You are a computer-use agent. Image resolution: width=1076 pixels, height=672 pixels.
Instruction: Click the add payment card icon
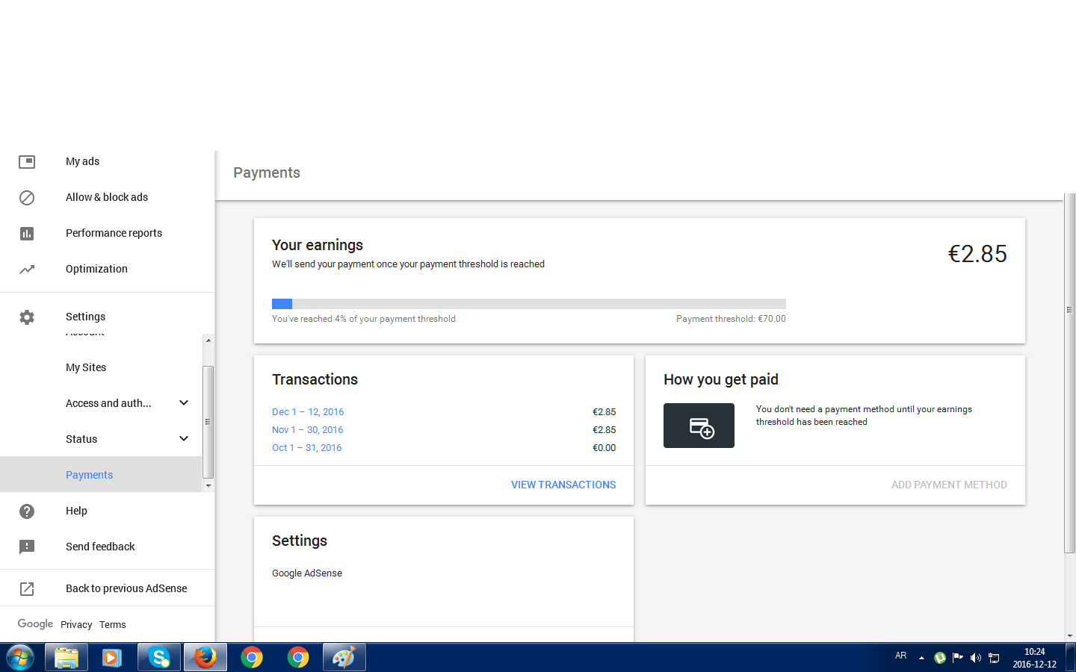click(699, 426)
